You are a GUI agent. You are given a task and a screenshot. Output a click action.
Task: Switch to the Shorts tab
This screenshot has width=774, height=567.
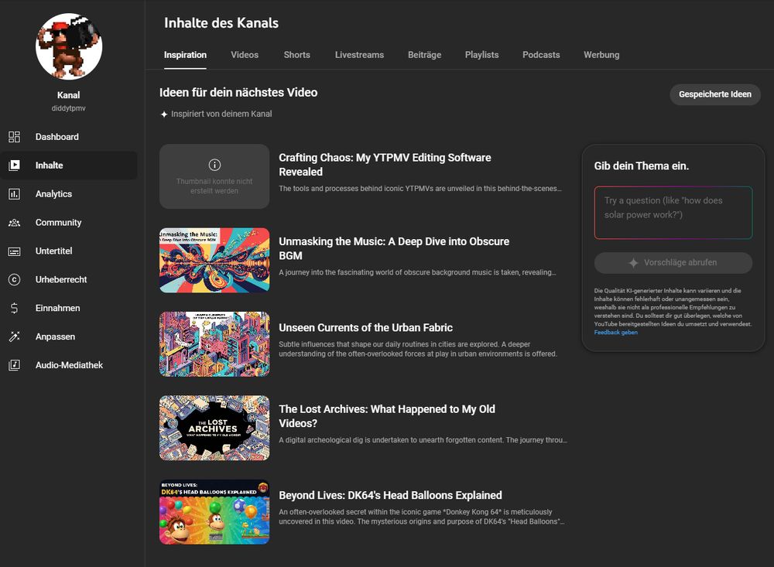pos(296,55)
